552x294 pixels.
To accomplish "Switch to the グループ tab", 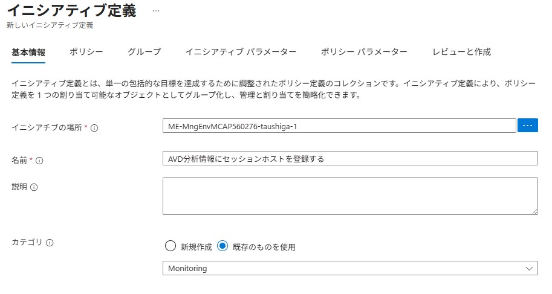I will 144,52.
